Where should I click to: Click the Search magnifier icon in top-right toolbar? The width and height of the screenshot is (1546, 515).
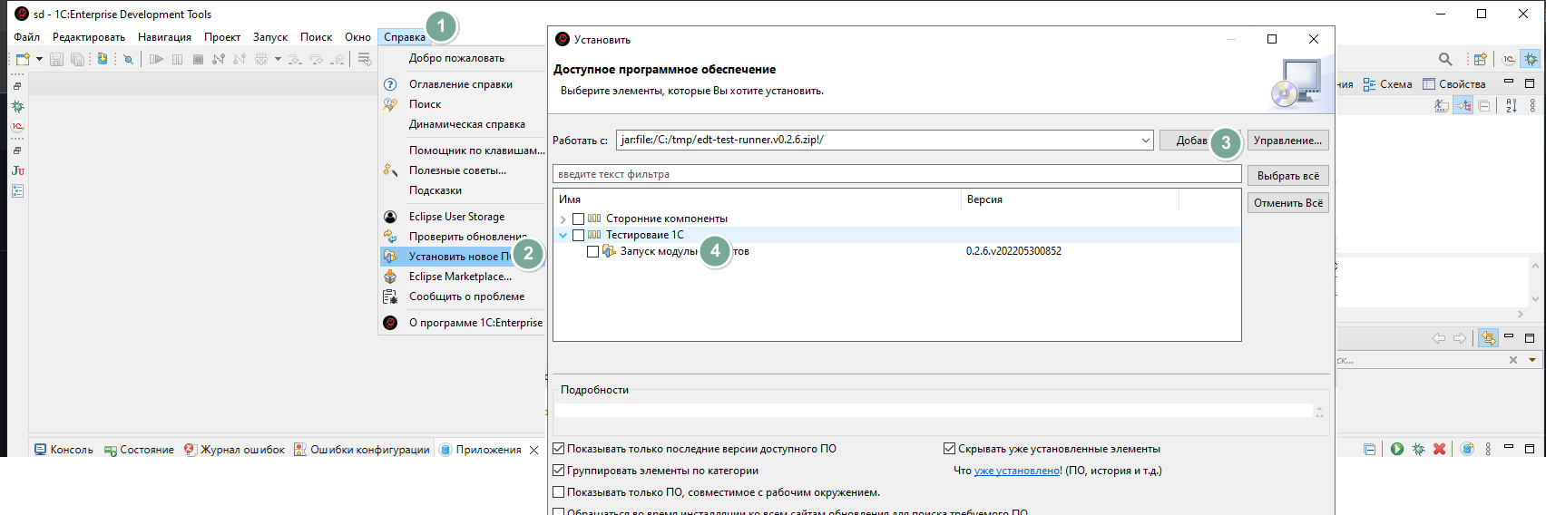click(x=1445, y=59)
